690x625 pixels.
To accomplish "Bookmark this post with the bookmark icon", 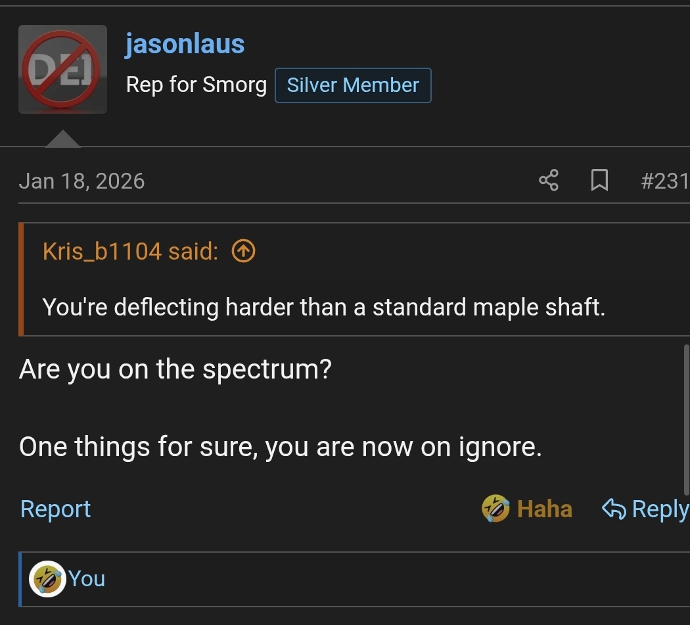I will point(599,180).
